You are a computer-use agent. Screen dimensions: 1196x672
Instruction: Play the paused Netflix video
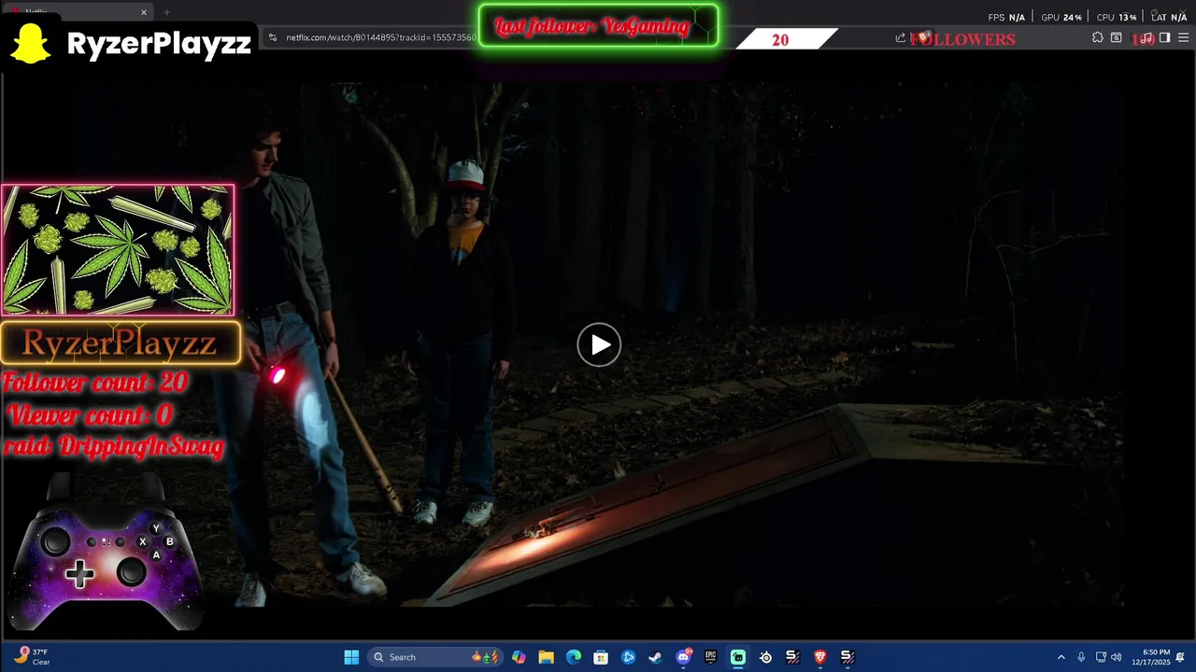click(x=599, y=345)
